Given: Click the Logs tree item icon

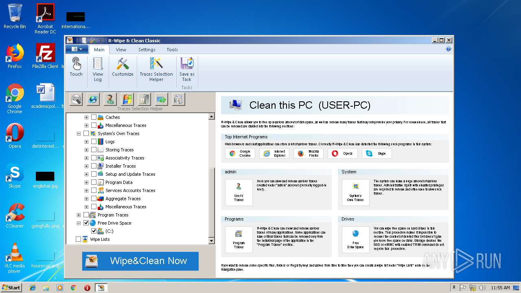Looking at the screenshot, I should click(101, 142).
